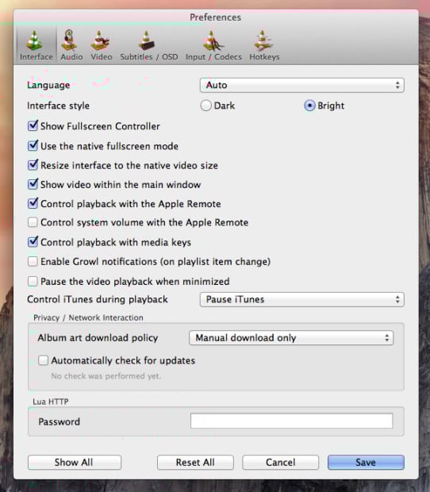Check Automatically check for updates
Viewport: 430px width, 492px height.
click(43, 360)
